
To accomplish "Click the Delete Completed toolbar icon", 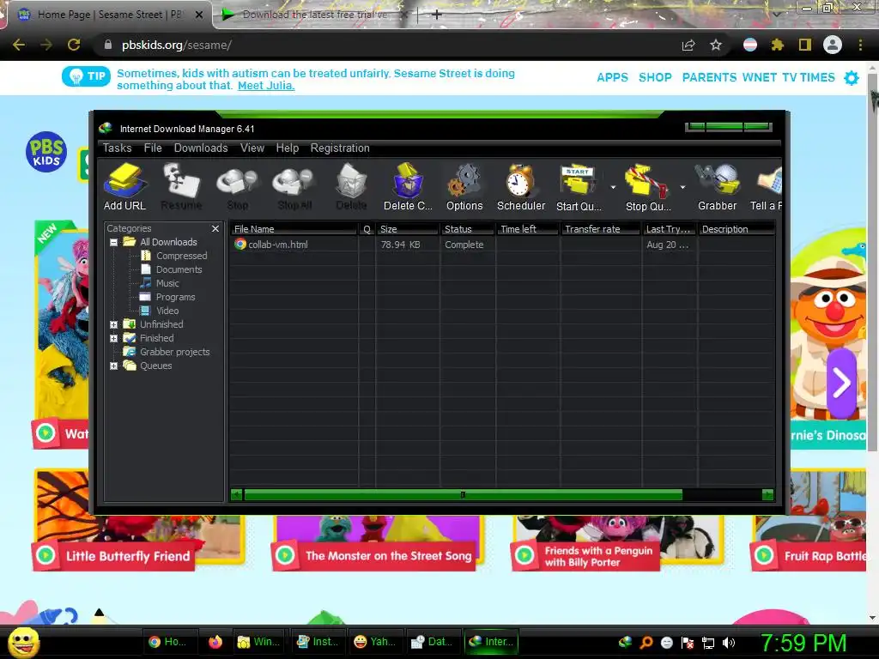I will point(408,187).
